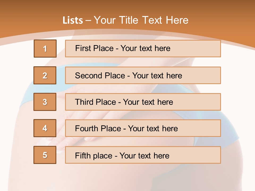Click the slide title text
This screenshot has width=255, height=191.
tap(125, 20)
